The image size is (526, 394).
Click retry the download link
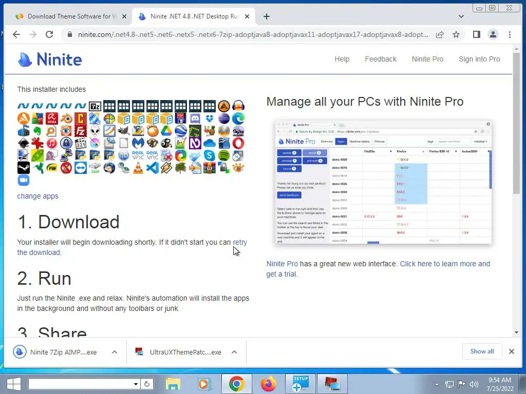click(239, 242)
